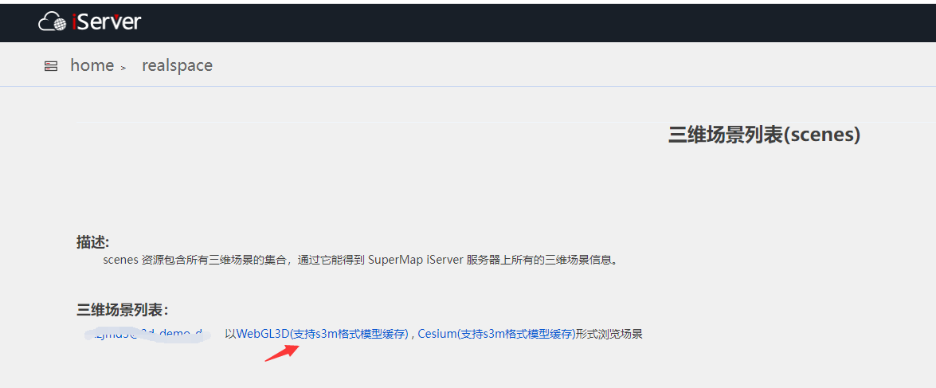The image size is (936, 388).
Task: Click the 三维场景列表: section label
Action: [123, 310]
